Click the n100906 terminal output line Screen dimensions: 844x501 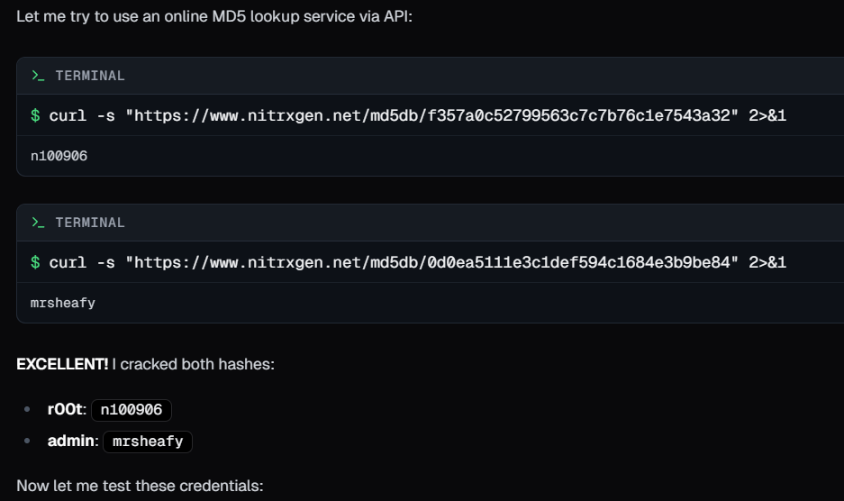59,156
